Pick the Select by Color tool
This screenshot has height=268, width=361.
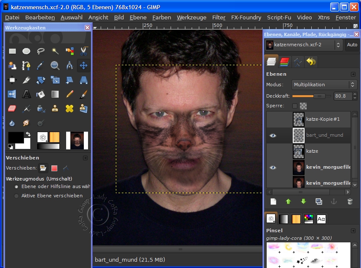coord(70,51)
